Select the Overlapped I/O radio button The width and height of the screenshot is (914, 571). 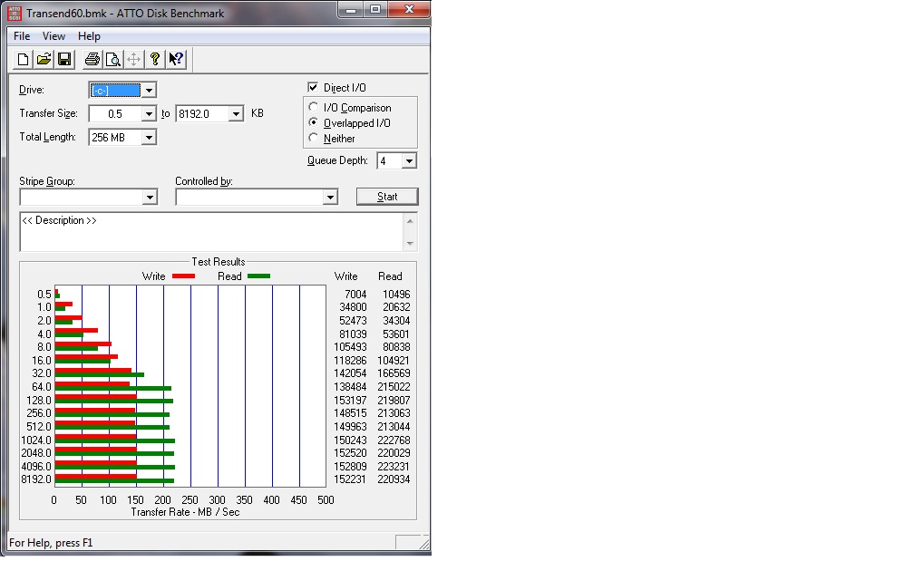314,122
